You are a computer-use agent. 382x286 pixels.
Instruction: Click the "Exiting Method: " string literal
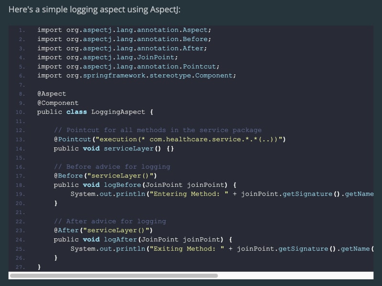point(186,249)
